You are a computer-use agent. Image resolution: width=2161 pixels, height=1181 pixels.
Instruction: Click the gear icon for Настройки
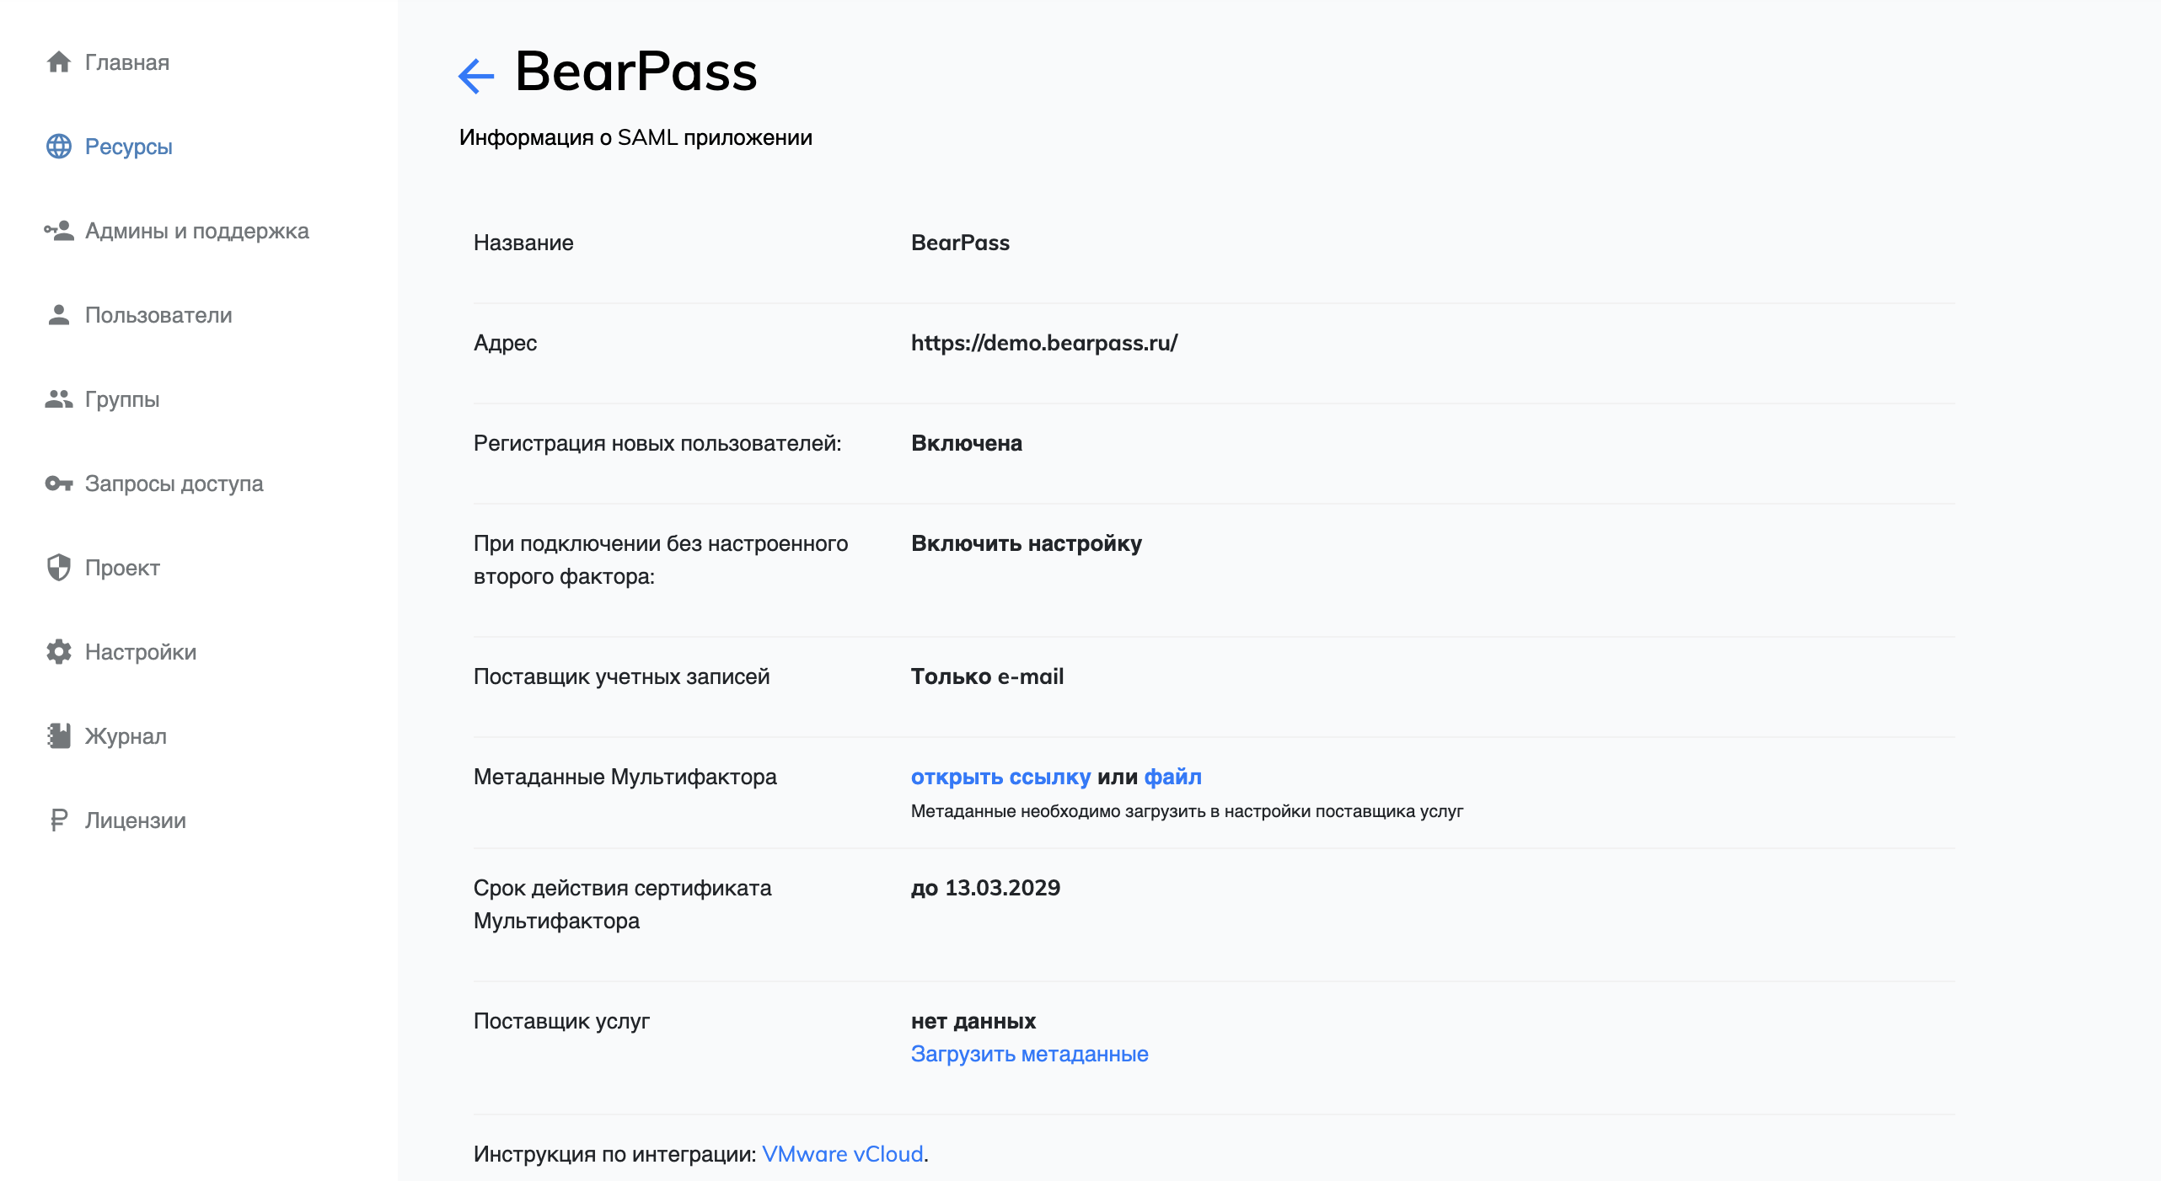point(59,652)
